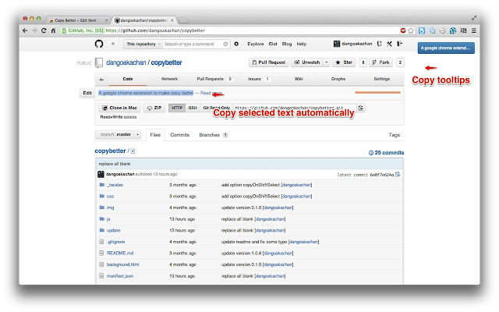Go forward in browser history
The image size is (499, 312).
(34, 30)
